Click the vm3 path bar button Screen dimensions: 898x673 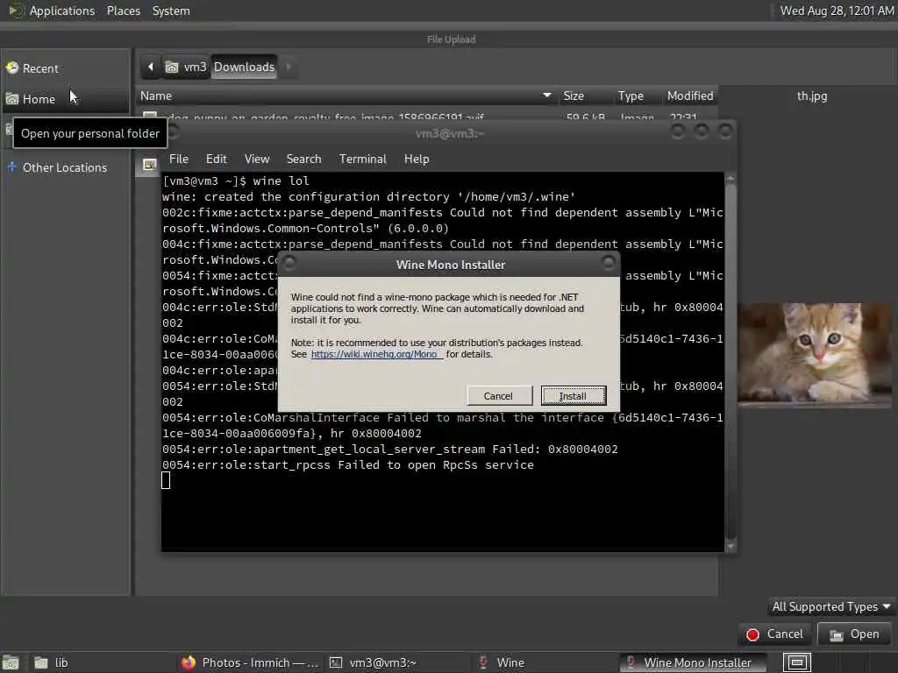(186, 67)
